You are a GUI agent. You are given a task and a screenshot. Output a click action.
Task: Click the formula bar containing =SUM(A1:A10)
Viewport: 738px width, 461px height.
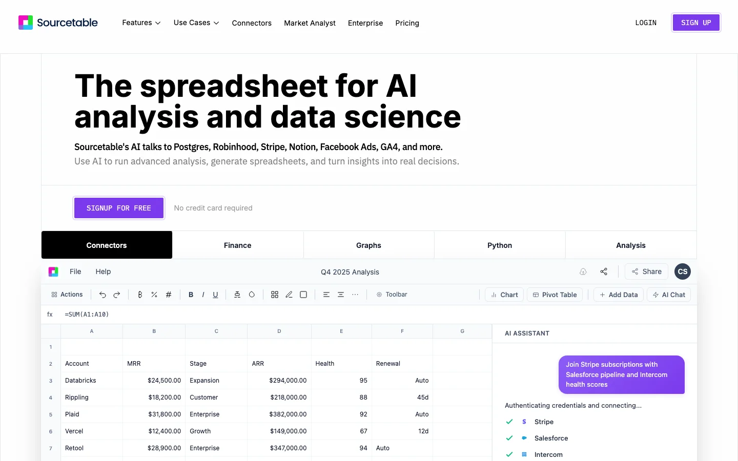click(369, 315)
